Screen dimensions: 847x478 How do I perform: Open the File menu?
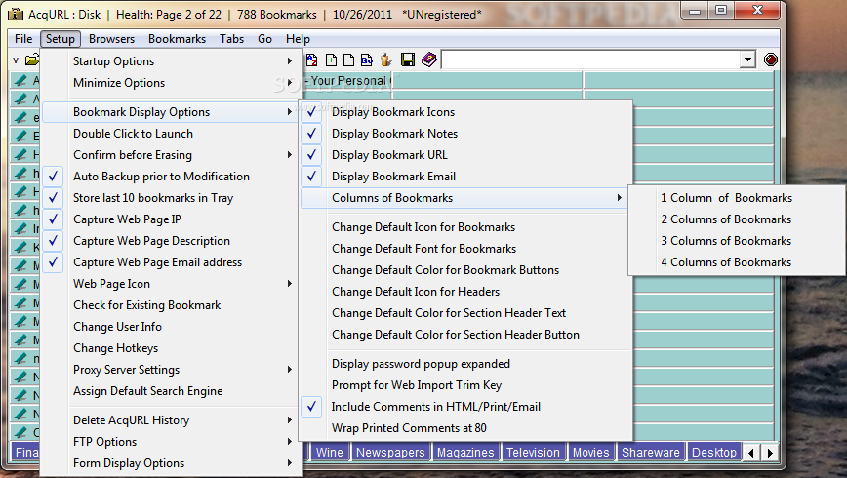click(23, 39)
